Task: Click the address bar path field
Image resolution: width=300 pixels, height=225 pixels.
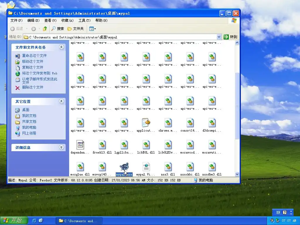Action: 120,37
